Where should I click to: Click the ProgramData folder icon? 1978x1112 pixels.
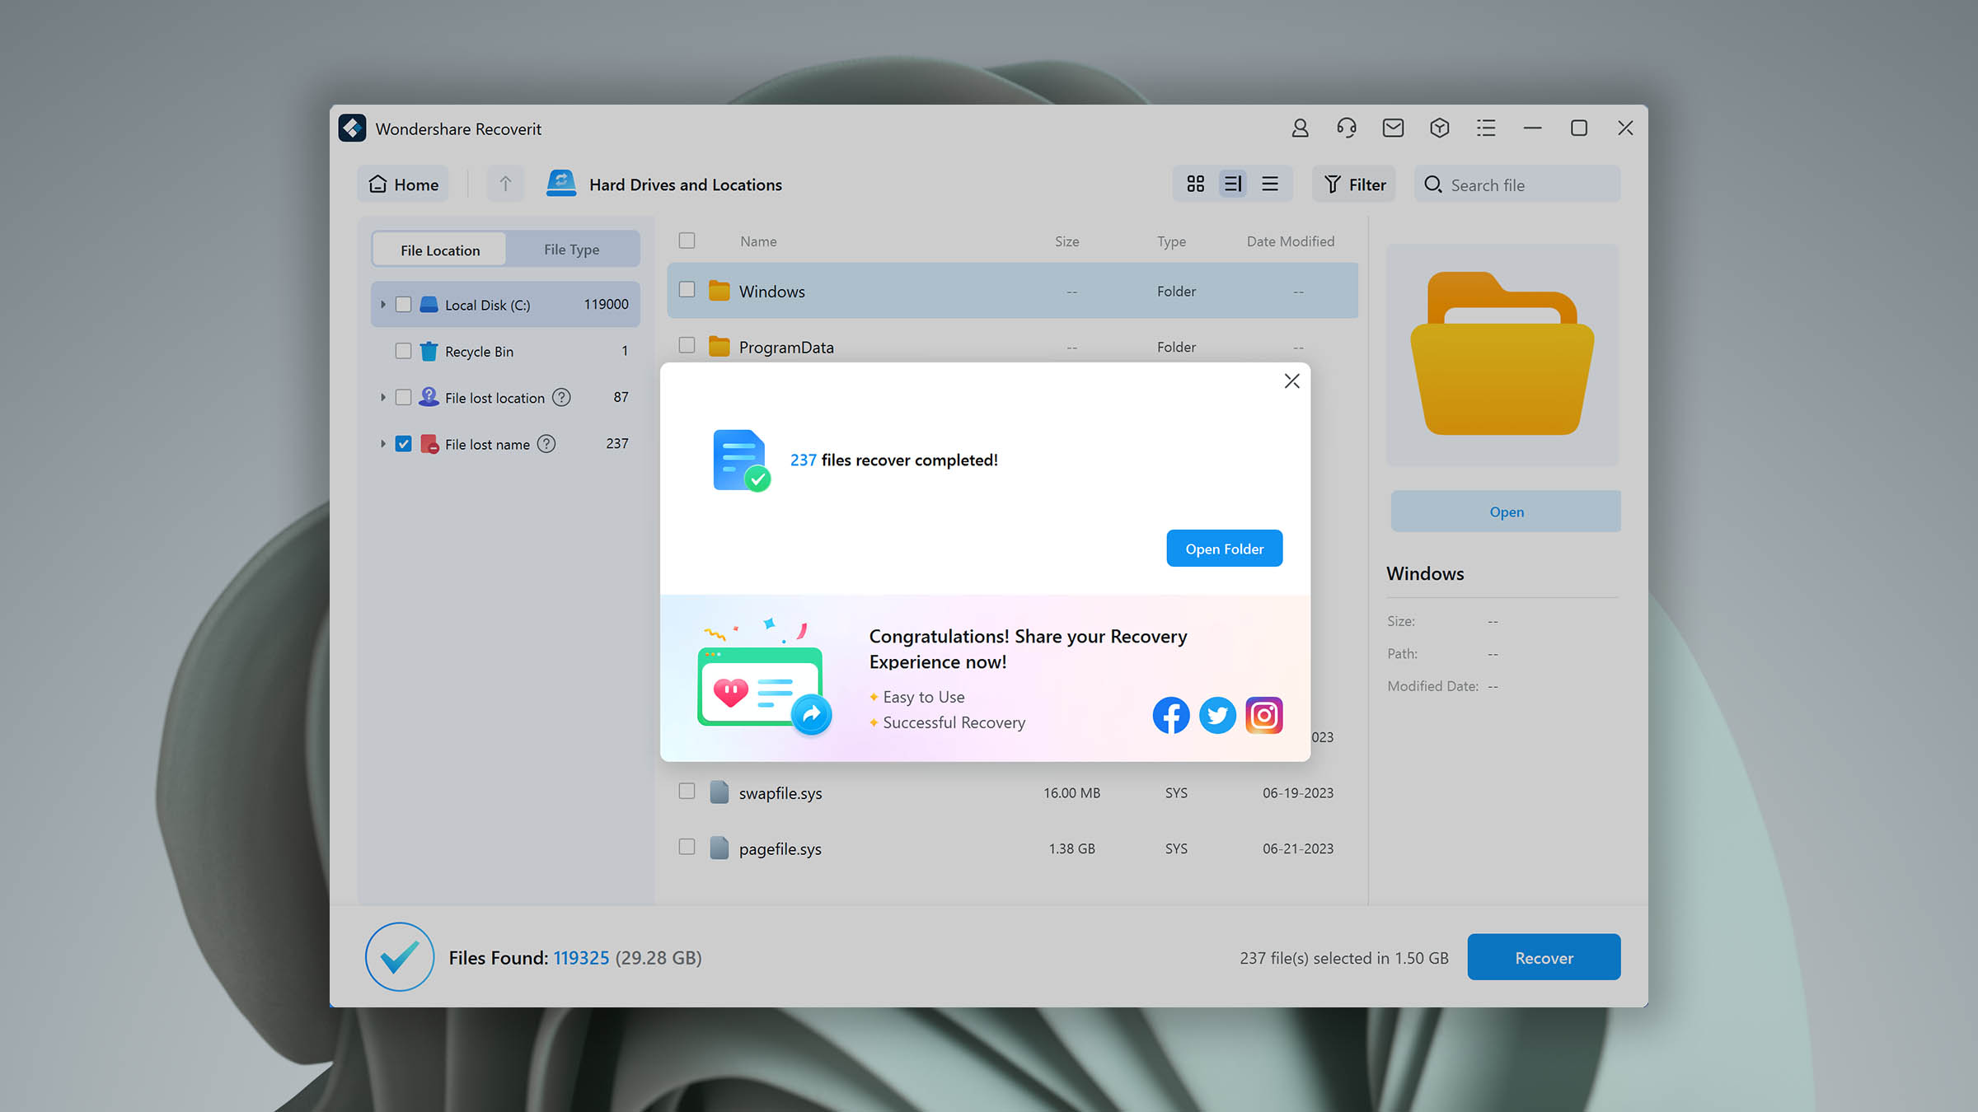tap(719, 347)
